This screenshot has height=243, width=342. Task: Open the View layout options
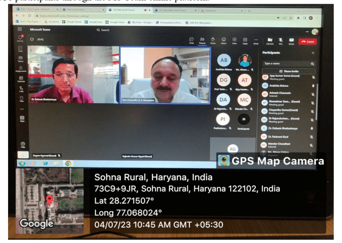point(234,40)
